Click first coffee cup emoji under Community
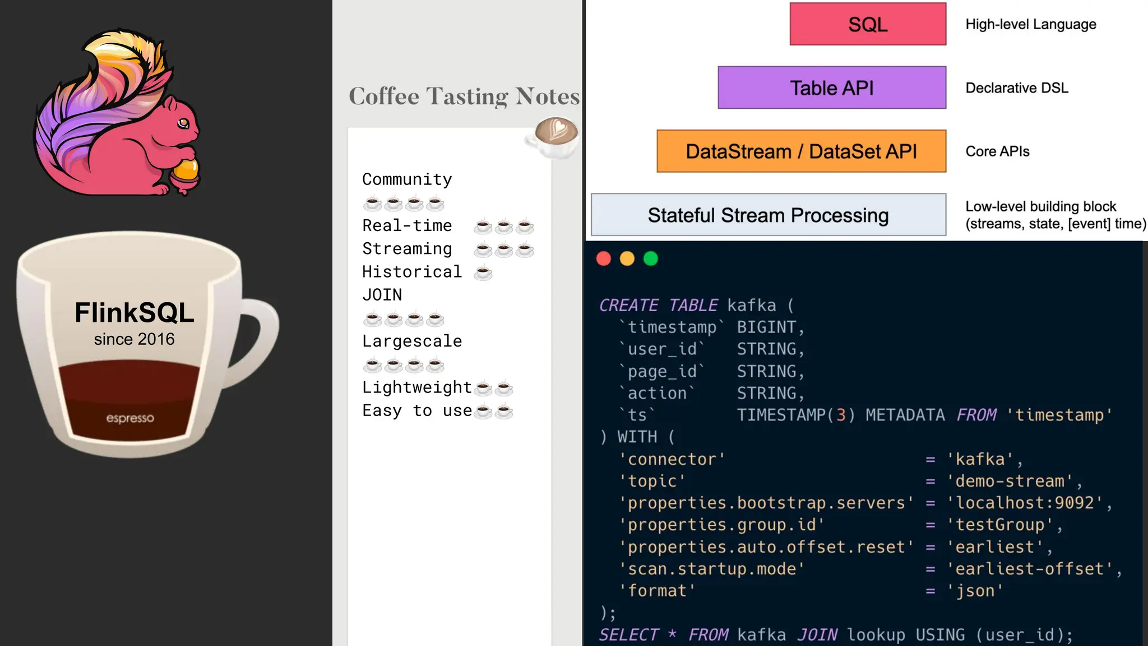The height and width of the screenshot is (646, 1148). 373,203
